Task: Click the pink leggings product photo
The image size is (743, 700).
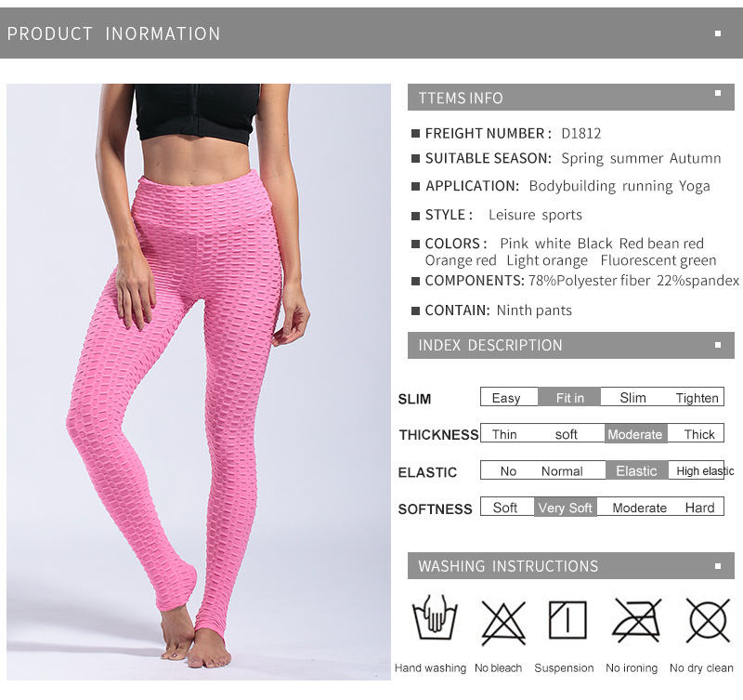Action: pos(199,382)
